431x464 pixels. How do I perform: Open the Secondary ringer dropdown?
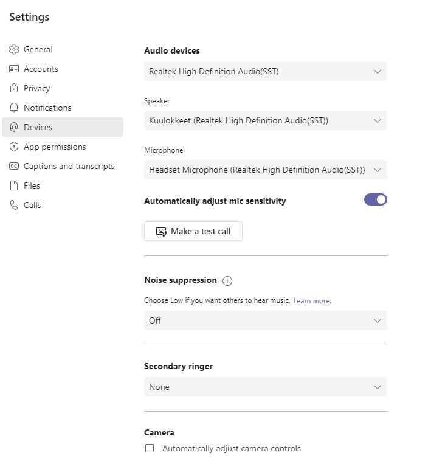click(x=265, y=387)
